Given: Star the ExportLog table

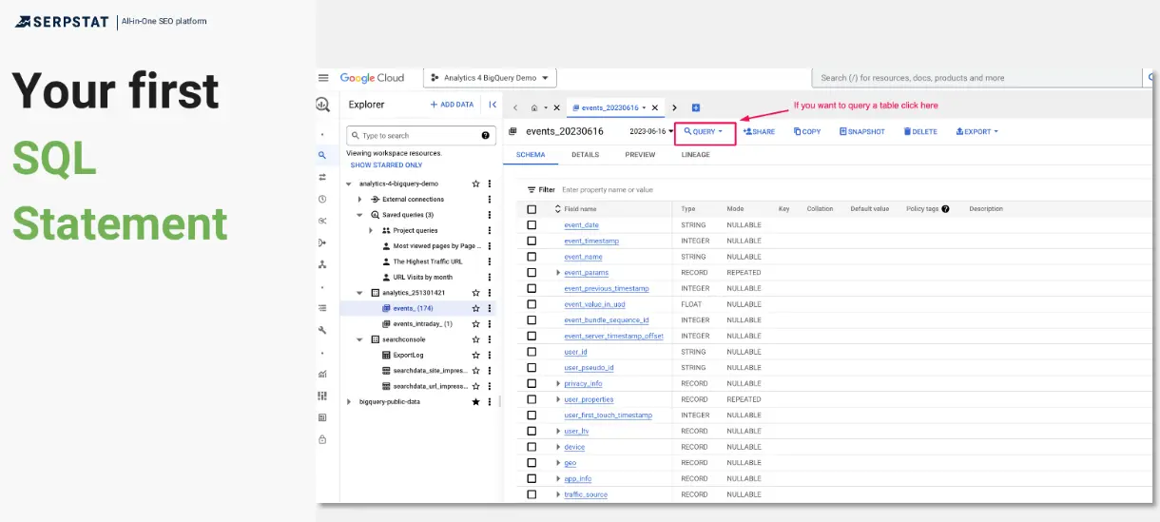Looking at the screenshot, I should click(x=476, y=355).
